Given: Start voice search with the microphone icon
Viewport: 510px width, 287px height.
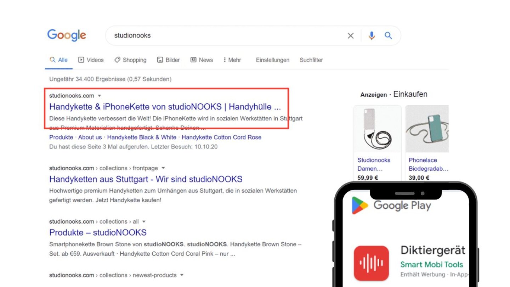Looking at the screenshot, I should point(371,35).
